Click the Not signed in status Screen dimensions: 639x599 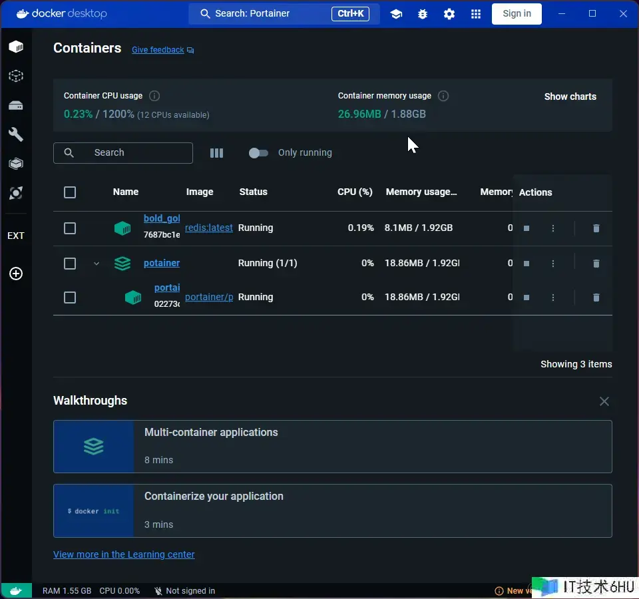coord(184,591)
